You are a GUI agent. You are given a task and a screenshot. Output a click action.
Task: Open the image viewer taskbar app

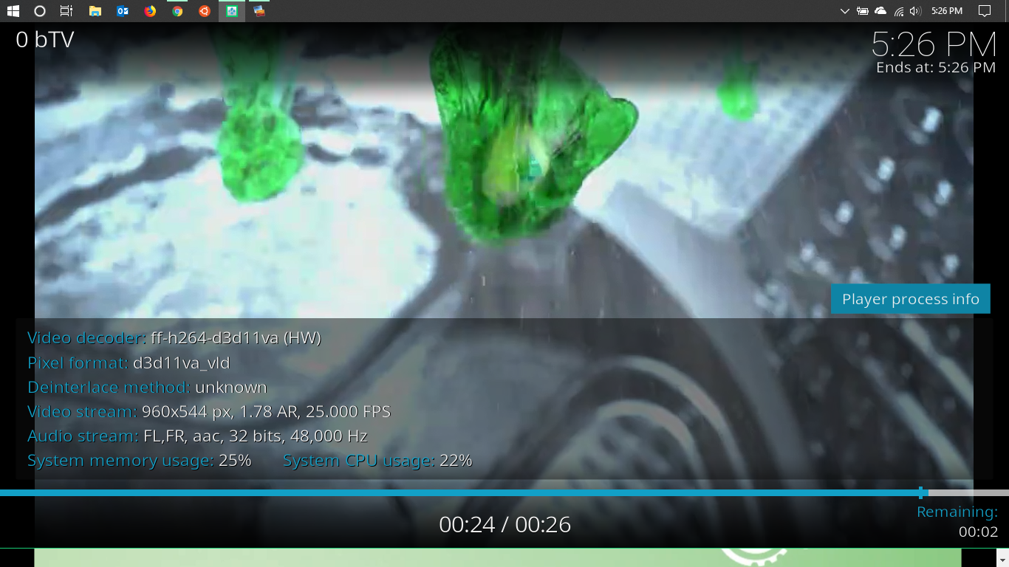click(x=259, y=11)
